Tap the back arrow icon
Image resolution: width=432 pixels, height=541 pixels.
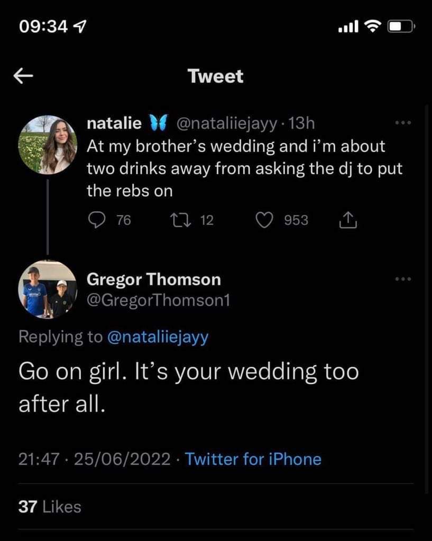coord(23,77)
